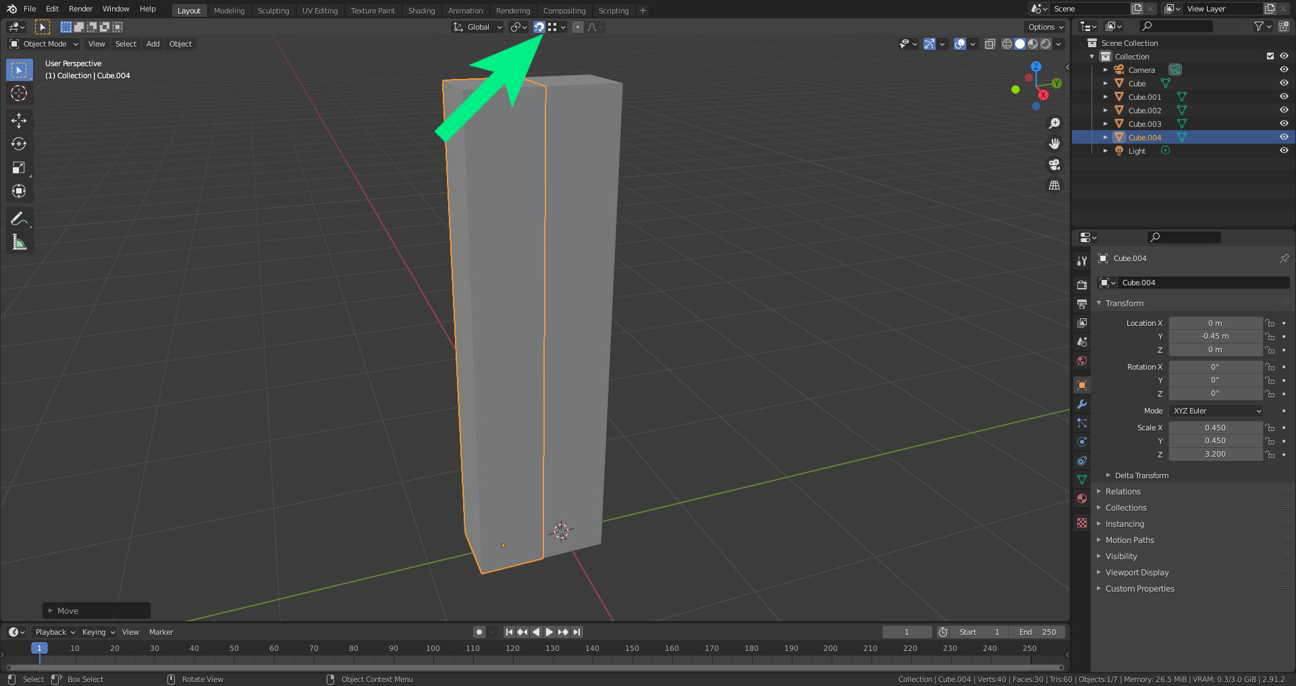This screenshot has height=686, width=1296.
Task: Select the Scale tool
Action: click(x=19, y=167)
